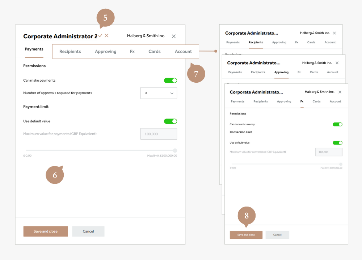This screenshot has height=260, width=362.
Task: Click Halberg & Smith Inc. in main dialog
Action: [146, 36]
